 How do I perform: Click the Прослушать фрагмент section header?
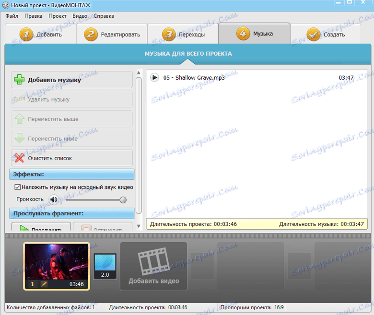point(72,213)
